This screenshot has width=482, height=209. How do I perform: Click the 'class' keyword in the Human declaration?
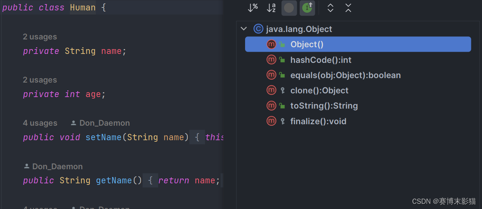pyautogui.click(x=52, y=8)
